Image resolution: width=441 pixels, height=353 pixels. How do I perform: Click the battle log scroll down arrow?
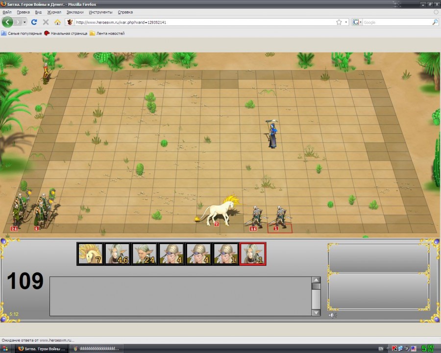click(316, 312)
